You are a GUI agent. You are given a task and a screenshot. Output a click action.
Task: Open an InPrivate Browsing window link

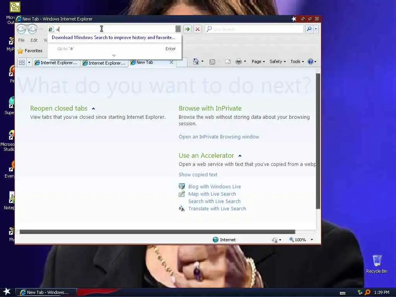tap(219, 137)
